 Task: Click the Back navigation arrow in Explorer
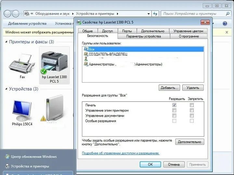tap(7, 14)
